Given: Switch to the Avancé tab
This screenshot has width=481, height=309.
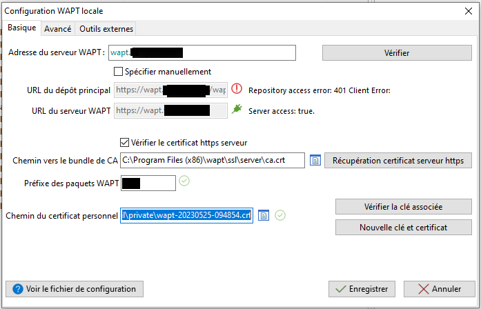Looking at the screenshot, I should click(x=58, y=29).
